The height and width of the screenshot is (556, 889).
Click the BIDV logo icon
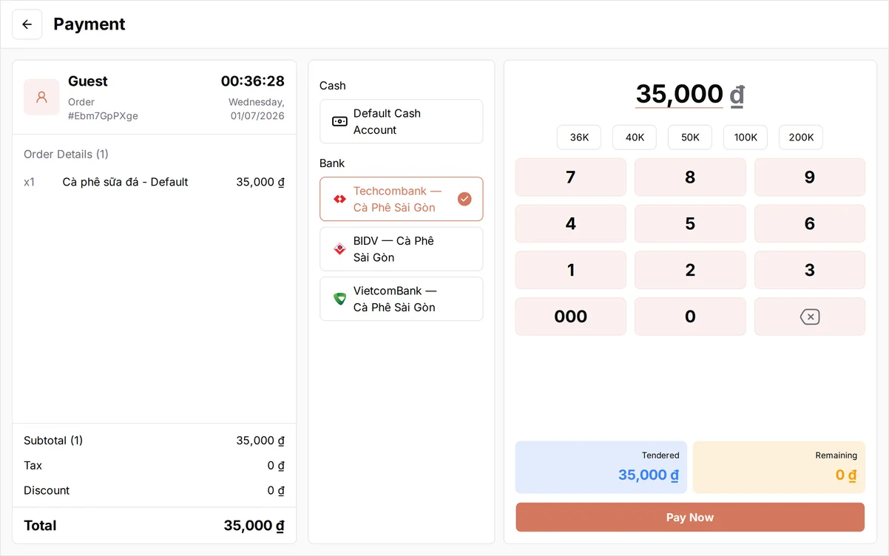point(339,249)
